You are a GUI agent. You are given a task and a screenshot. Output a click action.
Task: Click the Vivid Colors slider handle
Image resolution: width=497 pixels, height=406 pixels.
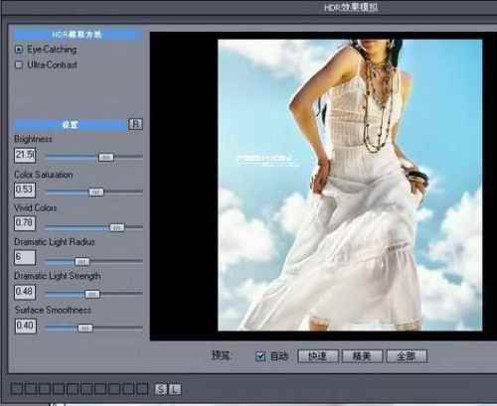116,227
